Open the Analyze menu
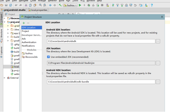Image resolution: width=170 pixels, height=112 pixels. pyautogui.click(x=42, y=1)
